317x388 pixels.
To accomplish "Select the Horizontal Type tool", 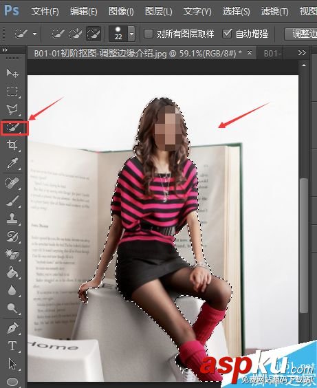I will point(12,346).
